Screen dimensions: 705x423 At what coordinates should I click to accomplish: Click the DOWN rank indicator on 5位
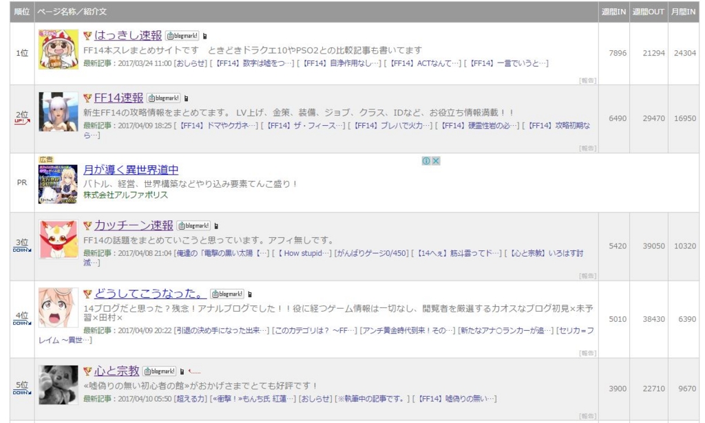click(x=22, y=393)
